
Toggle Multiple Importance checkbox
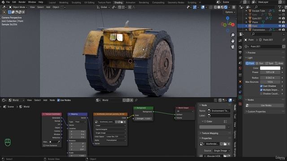(x=261, y=90)
